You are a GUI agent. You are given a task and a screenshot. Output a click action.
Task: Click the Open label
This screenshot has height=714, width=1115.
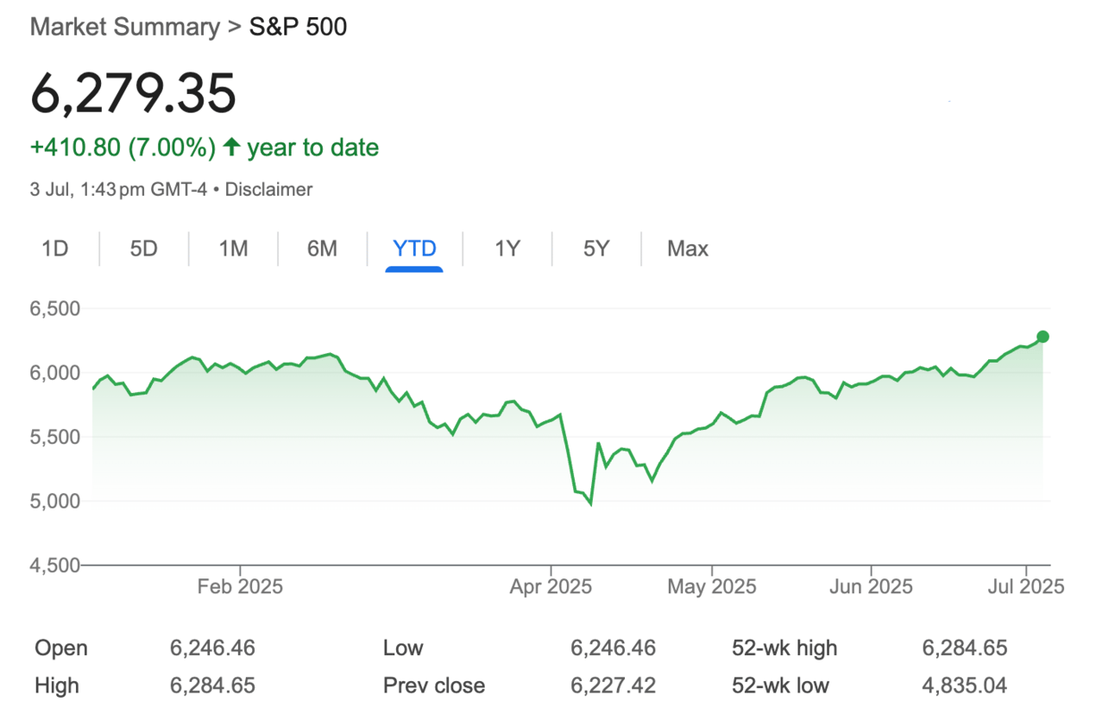coord(61,648)
